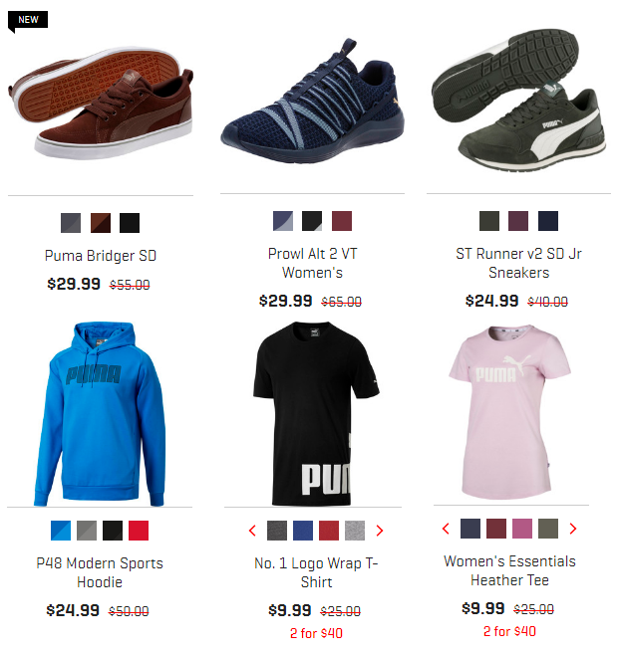Image resolution: width=623 pixels, height=655 pixels.
Task: Click the NEW badge on Puma Bridger SD
Action: (28, 21)
